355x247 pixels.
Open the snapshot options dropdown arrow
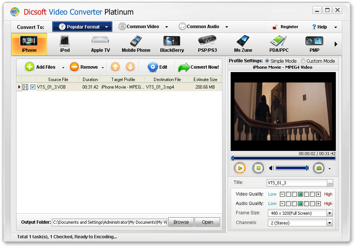point(329,169)
